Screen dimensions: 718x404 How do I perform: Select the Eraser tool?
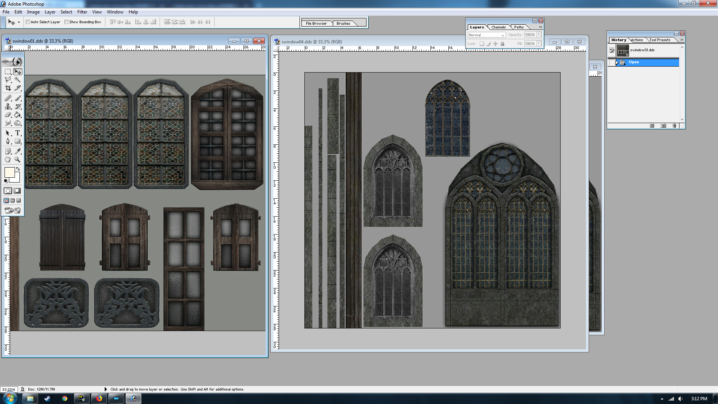8,115
